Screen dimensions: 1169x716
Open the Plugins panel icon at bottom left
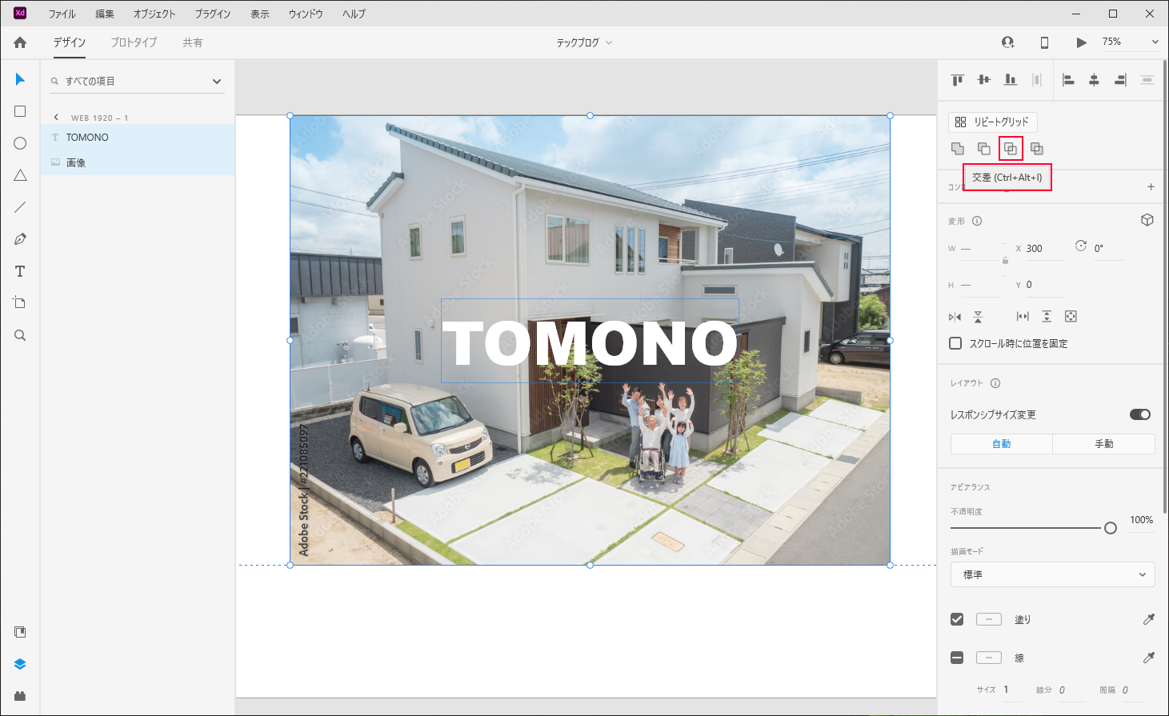[x=19, y=695]
